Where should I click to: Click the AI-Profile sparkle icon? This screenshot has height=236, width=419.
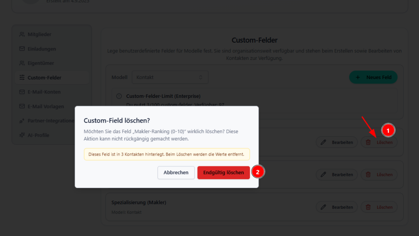click(x=22, y=135)
